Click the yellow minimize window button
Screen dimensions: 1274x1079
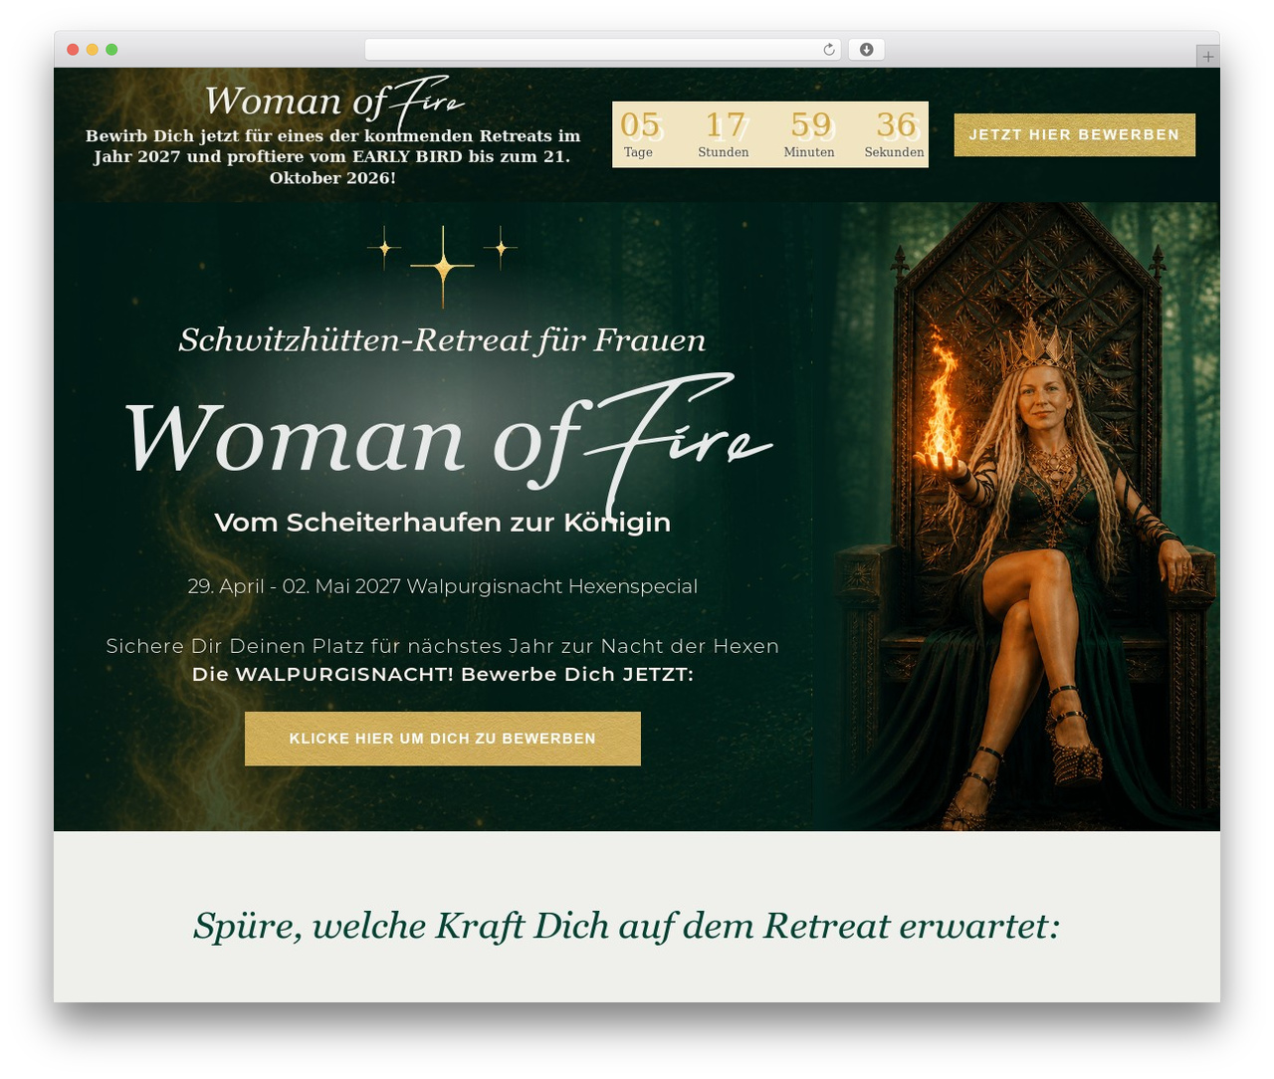93,50
